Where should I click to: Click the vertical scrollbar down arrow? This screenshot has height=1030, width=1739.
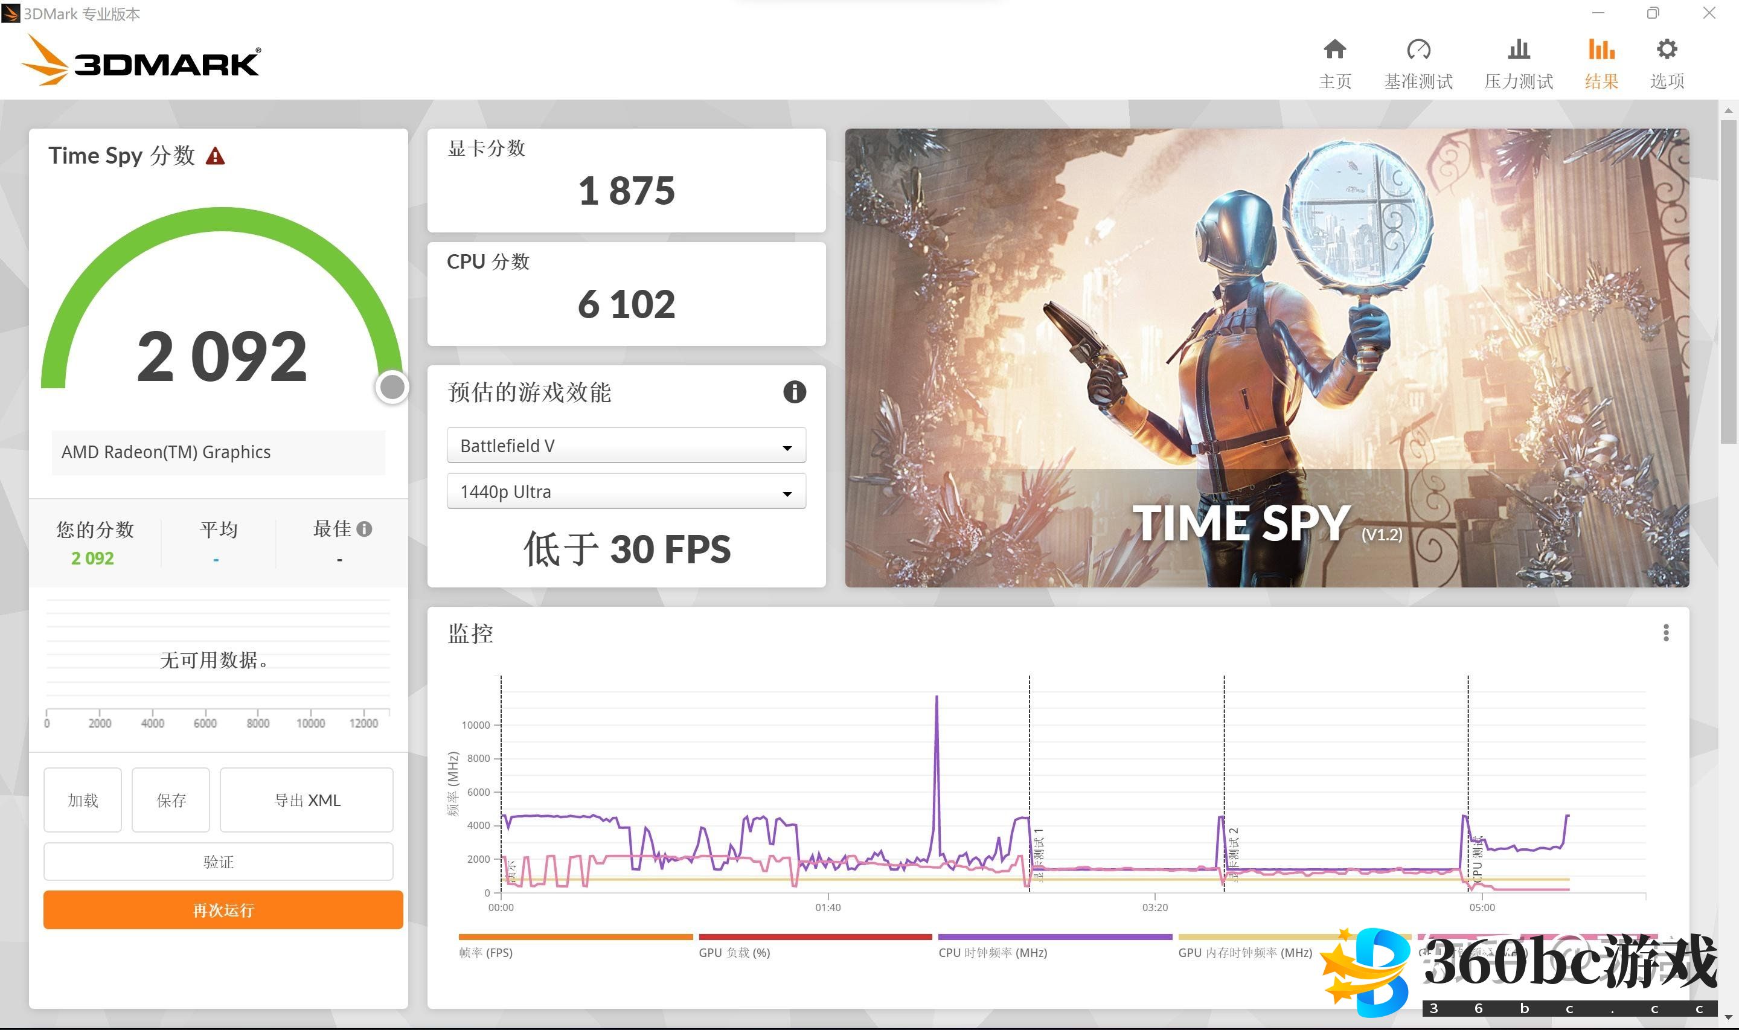1728,1017
